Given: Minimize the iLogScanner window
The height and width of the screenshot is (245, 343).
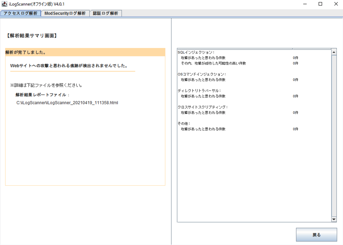Looking at the screenshot, I should (304, 4).
